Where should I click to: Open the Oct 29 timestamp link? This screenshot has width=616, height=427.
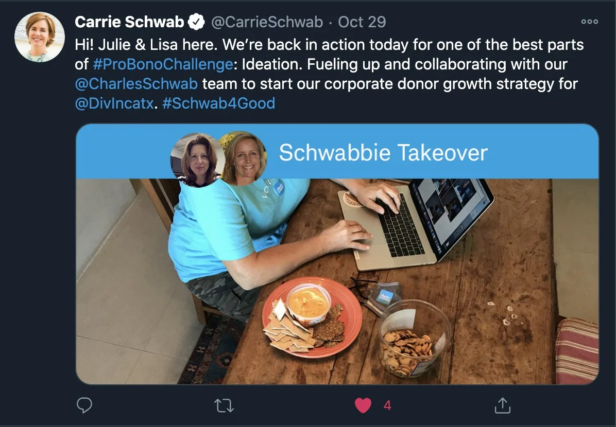click(362, 22)
